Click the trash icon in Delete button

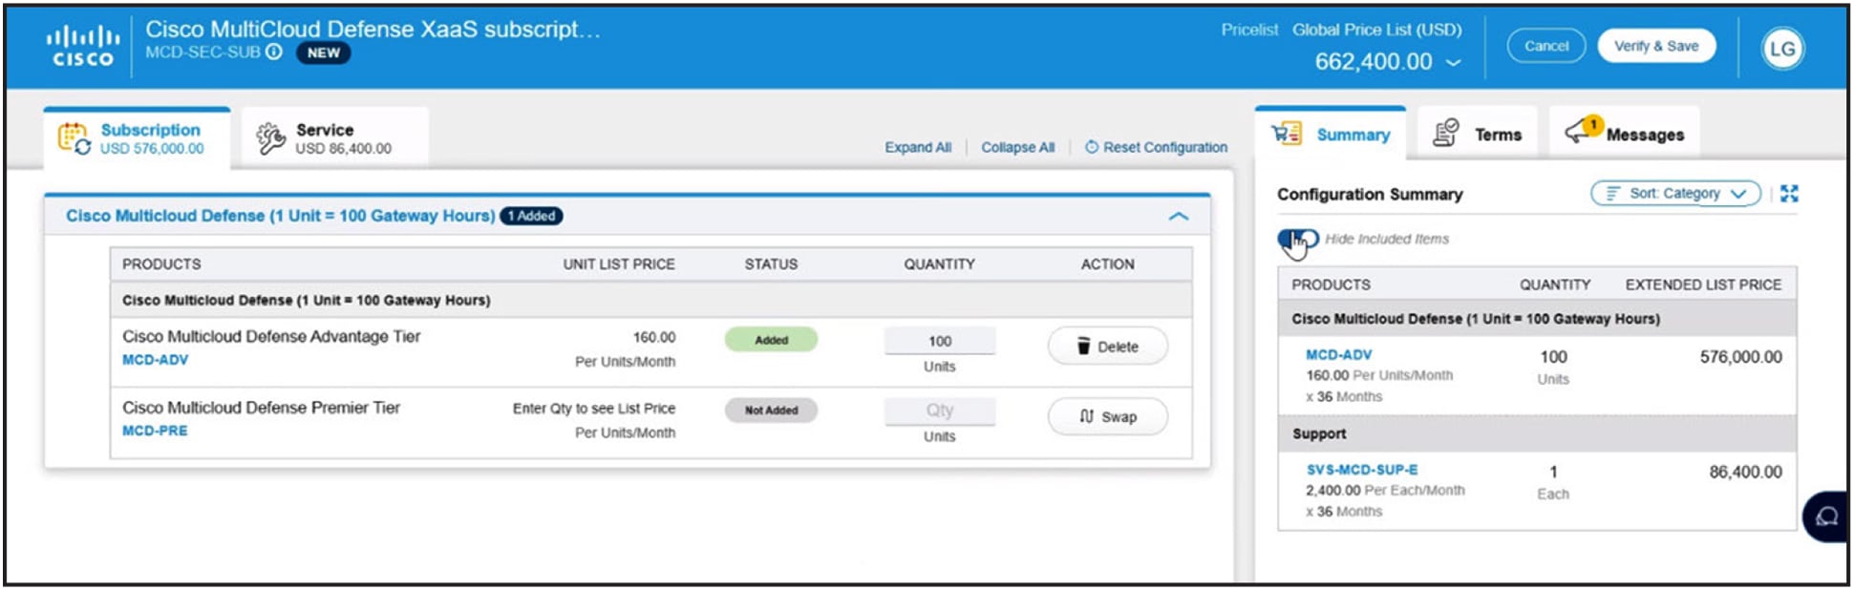1083,346
